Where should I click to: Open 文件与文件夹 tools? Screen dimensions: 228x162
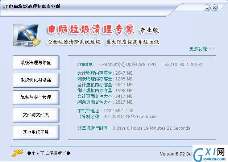click(x=36, y=115)
